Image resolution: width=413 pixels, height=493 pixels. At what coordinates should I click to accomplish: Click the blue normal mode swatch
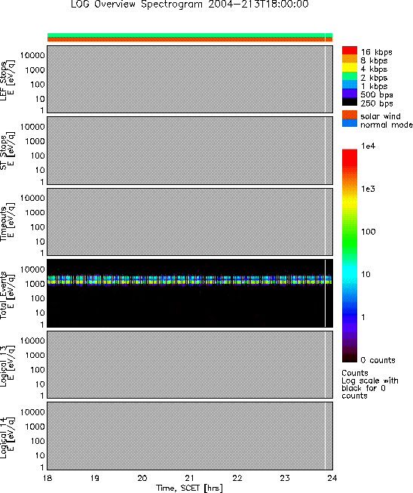click(350, 123)
